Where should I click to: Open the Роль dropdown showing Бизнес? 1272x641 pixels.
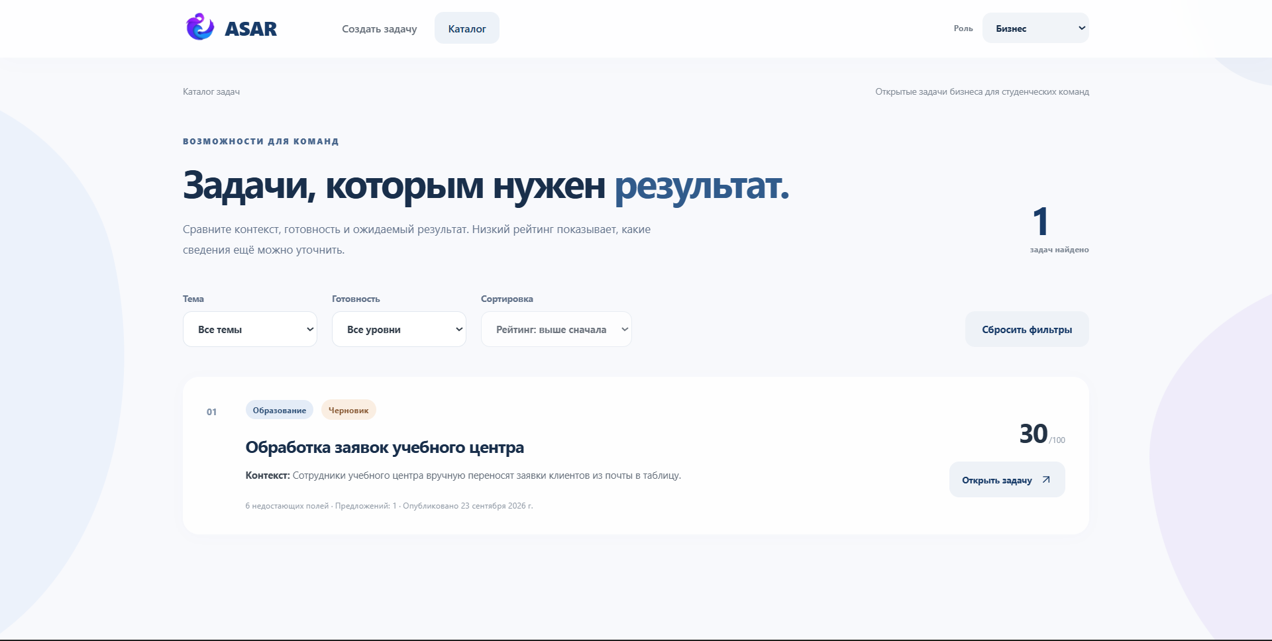[x=1035, y=28]
